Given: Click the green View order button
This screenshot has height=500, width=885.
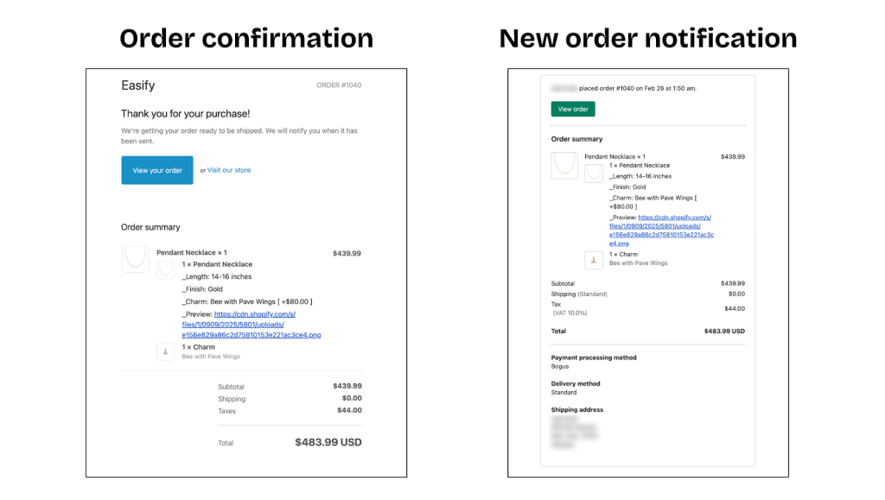Looking at the screenshot, I should coord(573,110).
